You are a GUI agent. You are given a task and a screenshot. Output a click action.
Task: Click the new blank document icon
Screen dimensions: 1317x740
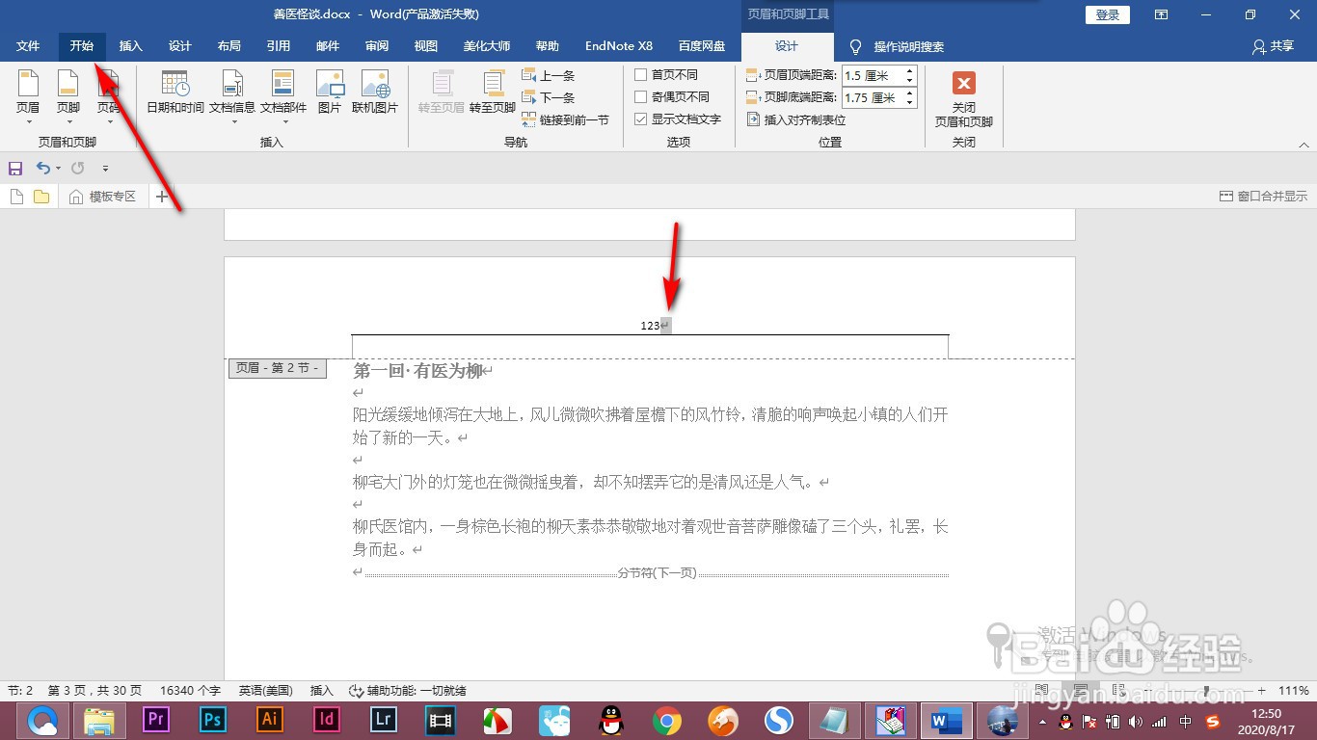[x=16, y=197]
